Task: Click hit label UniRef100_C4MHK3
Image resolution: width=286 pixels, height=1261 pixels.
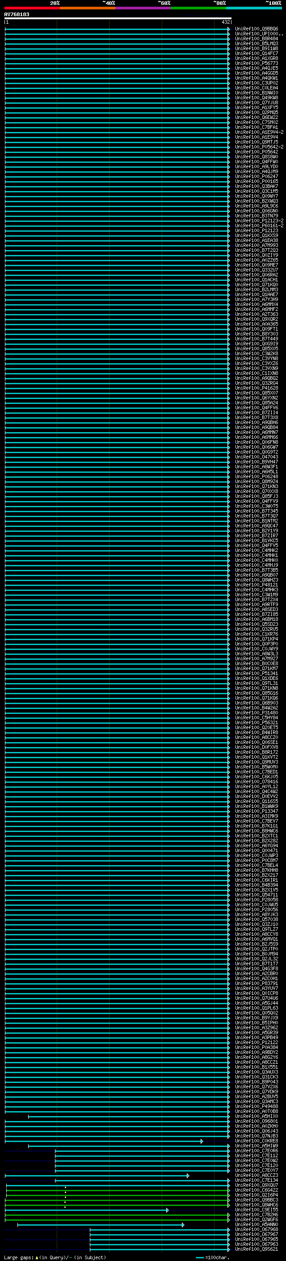Action: pos(257,590)
